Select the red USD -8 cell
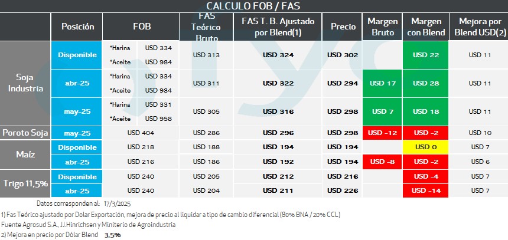The width and height of the screenshot is (508, 240). (x=382, y=161)
